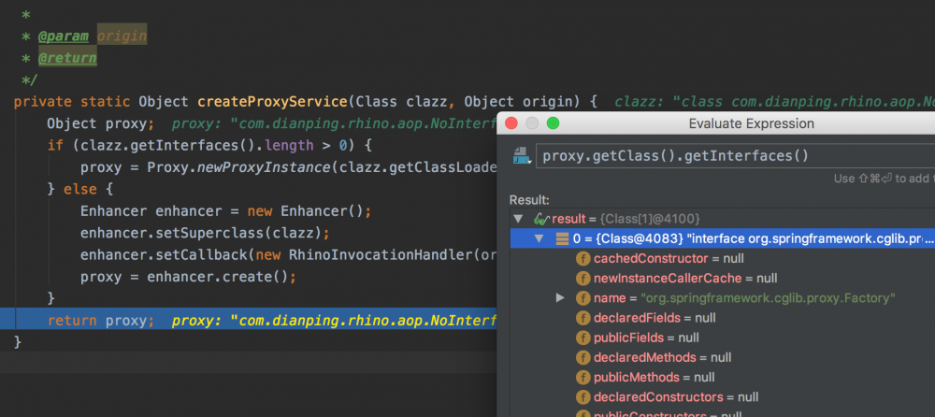Click the field icon of cachedConstructor
Viewport: 935px width, 417px height.
[583, 259]
